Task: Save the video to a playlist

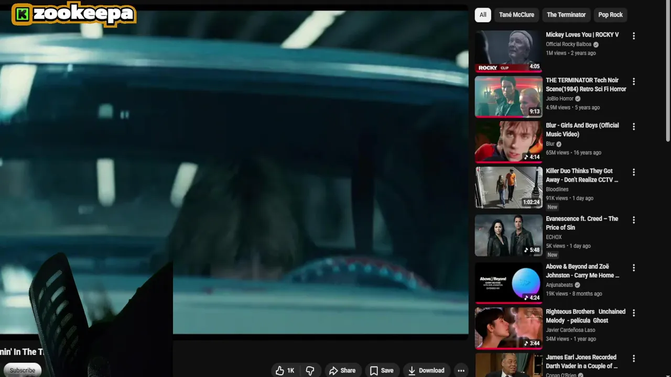Action: pyautogui.click(x=382, y=370)
